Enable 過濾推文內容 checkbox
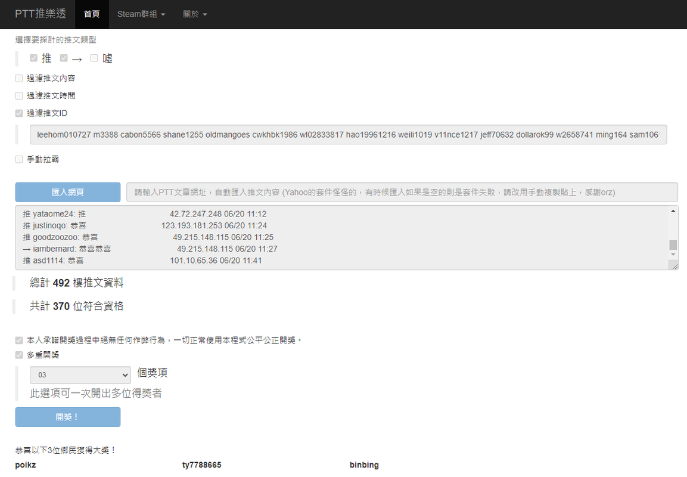This screenshot has height=477, width=687. 19,78
